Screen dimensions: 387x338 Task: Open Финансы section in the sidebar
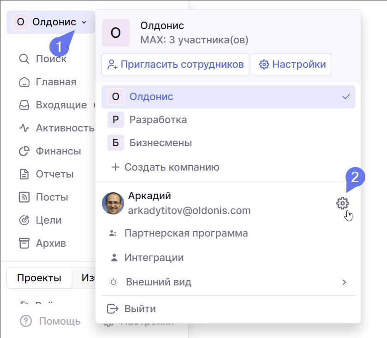50,151
